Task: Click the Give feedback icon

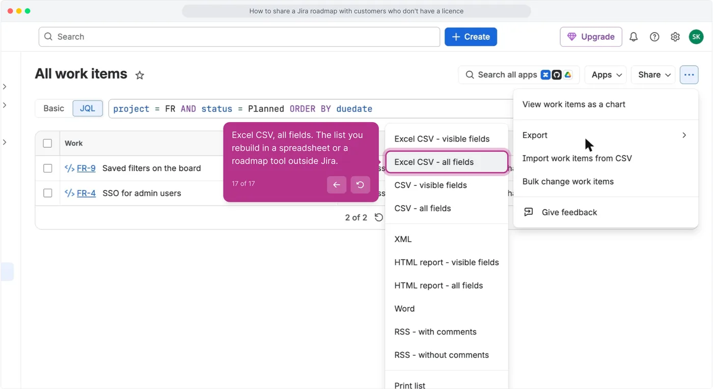Action: coord(529,212)
